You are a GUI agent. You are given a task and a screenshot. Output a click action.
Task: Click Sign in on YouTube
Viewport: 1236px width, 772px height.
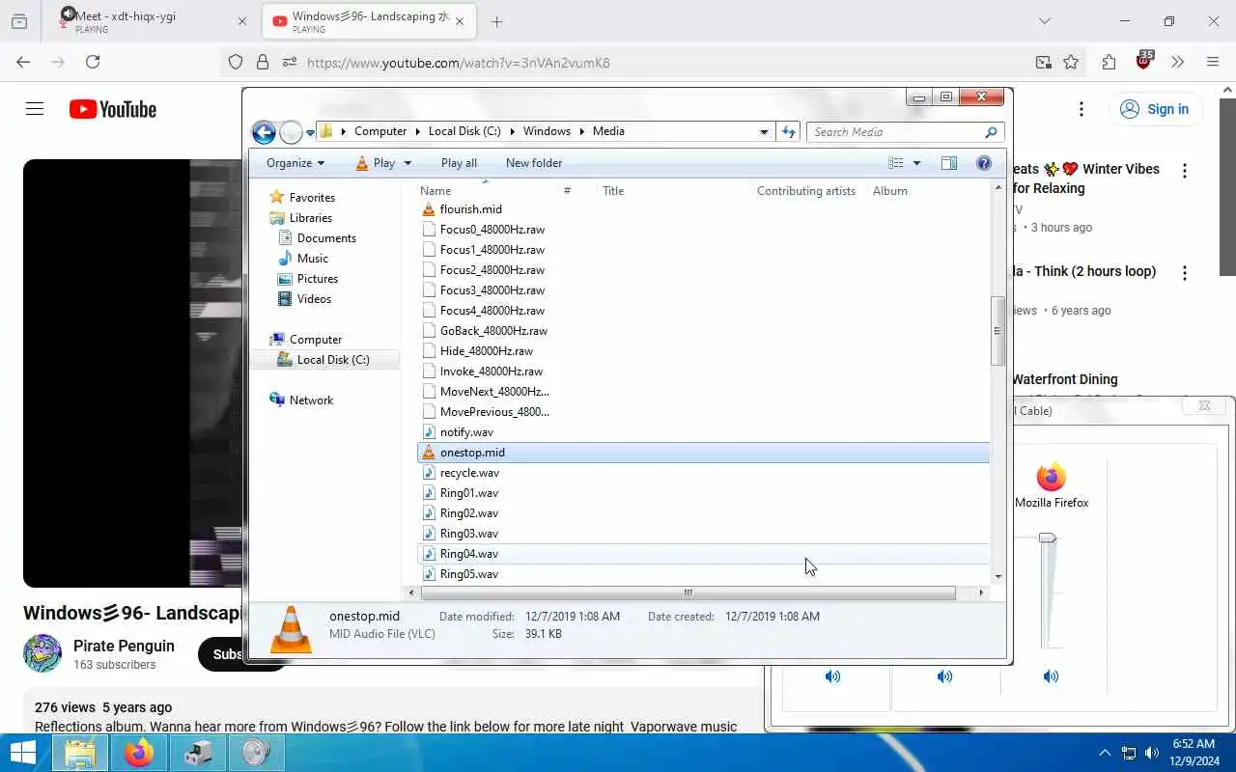click(1155, 109)
